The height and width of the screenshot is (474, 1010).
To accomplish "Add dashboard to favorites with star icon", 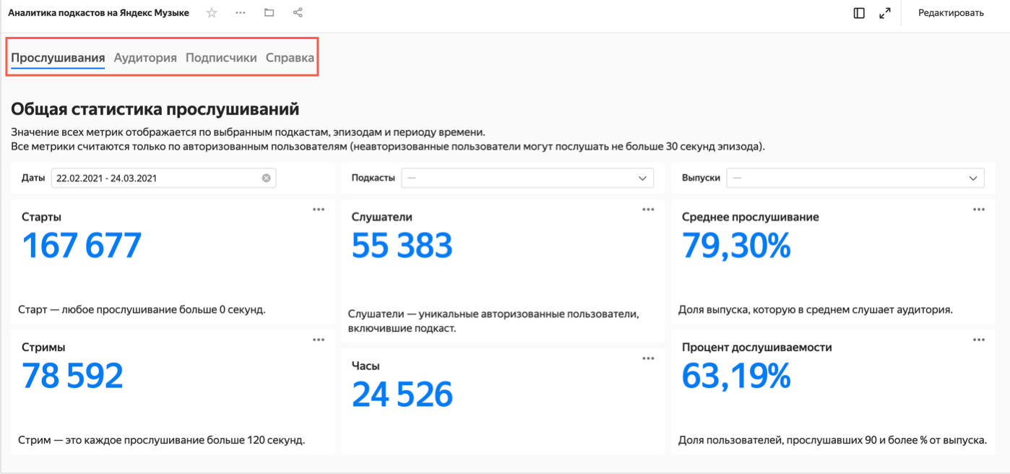I will 212,13.
